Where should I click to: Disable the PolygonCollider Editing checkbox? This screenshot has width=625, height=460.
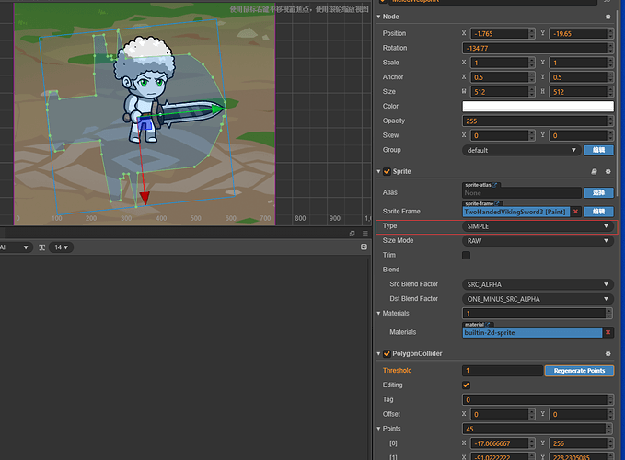click(x=466, y=385)
